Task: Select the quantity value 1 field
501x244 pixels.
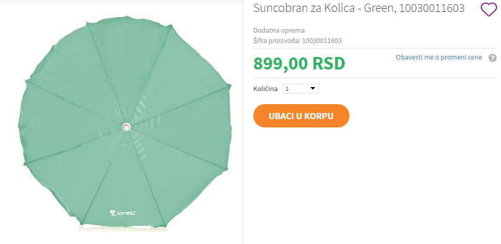Action: pos(295,89)
